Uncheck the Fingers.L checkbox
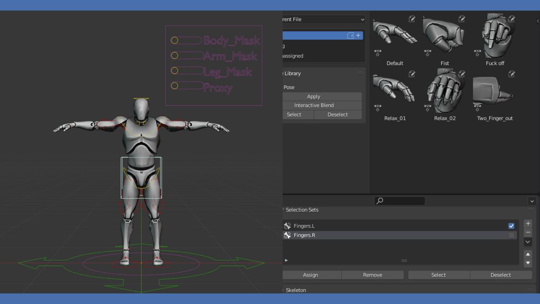This screenshot has width=540, height=304. [x=511, y=226]
